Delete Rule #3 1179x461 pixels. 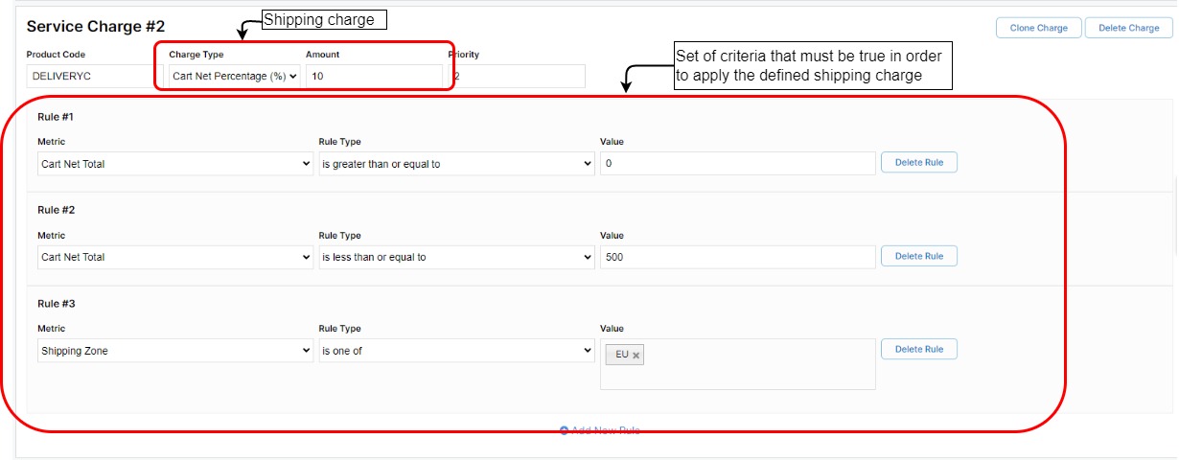point(918,350)
